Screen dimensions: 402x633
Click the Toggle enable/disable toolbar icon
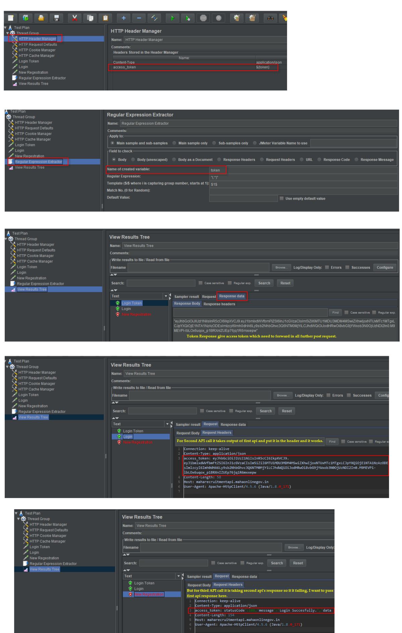(154, 18)
